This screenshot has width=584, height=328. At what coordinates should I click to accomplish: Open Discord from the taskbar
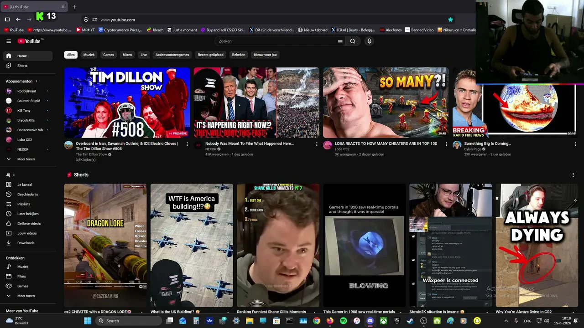coord(370,321)
